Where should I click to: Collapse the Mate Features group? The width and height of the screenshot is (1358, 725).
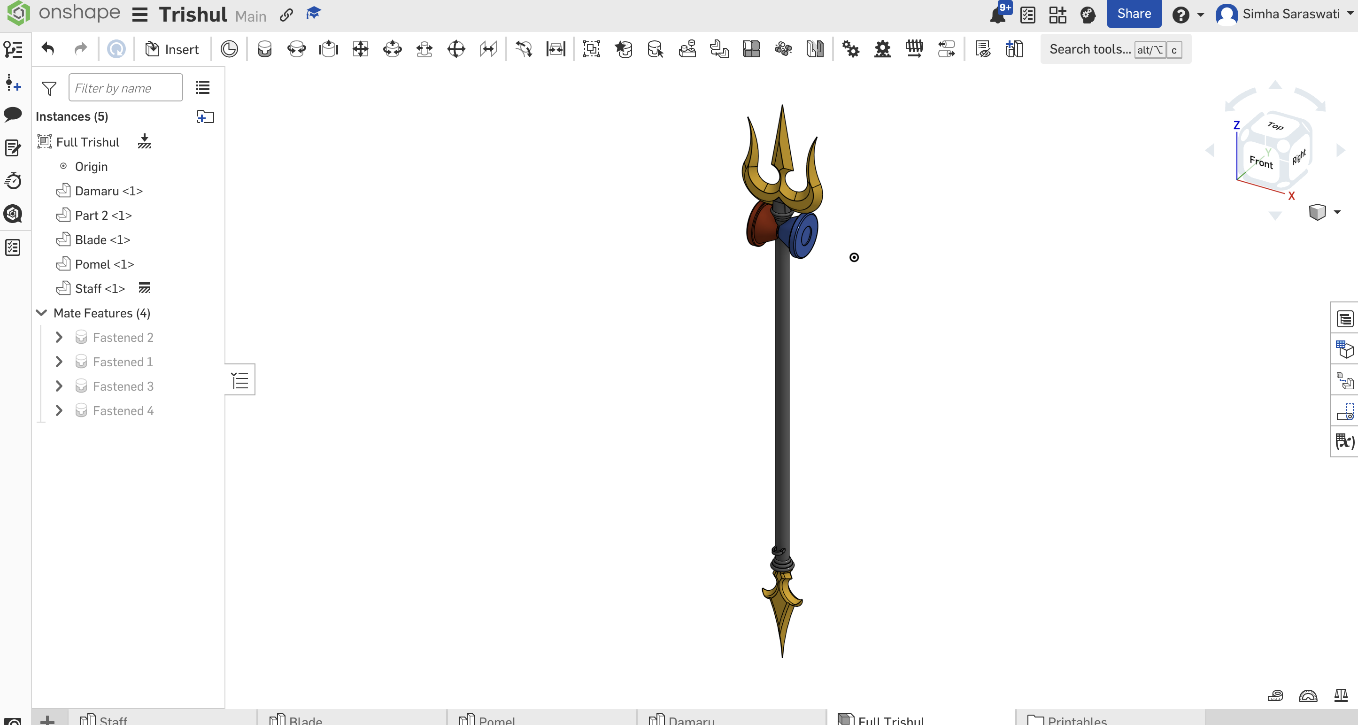click(x=42, y=313)
